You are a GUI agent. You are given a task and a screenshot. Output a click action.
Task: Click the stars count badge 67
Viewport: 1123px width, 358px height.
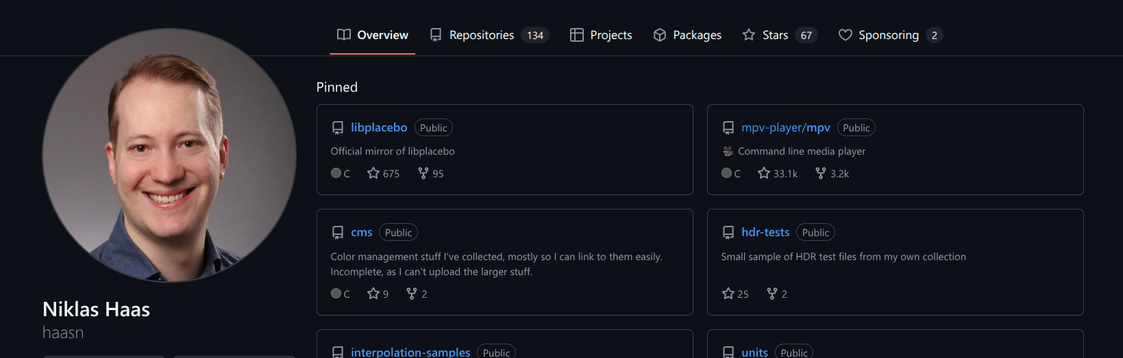pos(806,35)
